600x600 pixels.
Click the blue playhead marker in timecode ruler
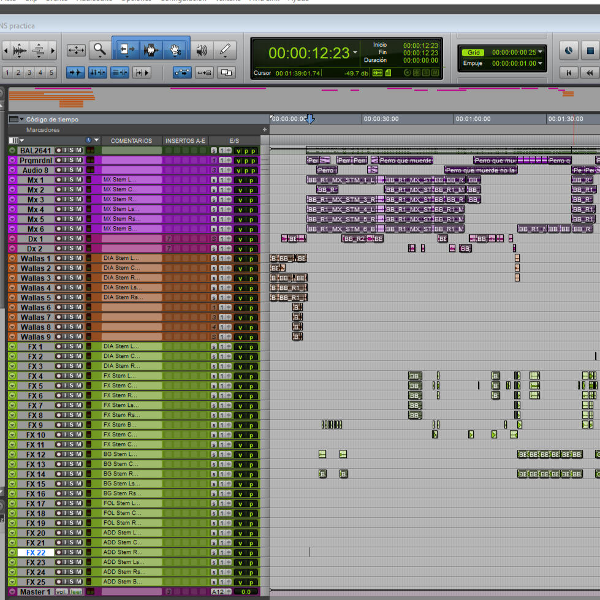click(x=310, y=119)
